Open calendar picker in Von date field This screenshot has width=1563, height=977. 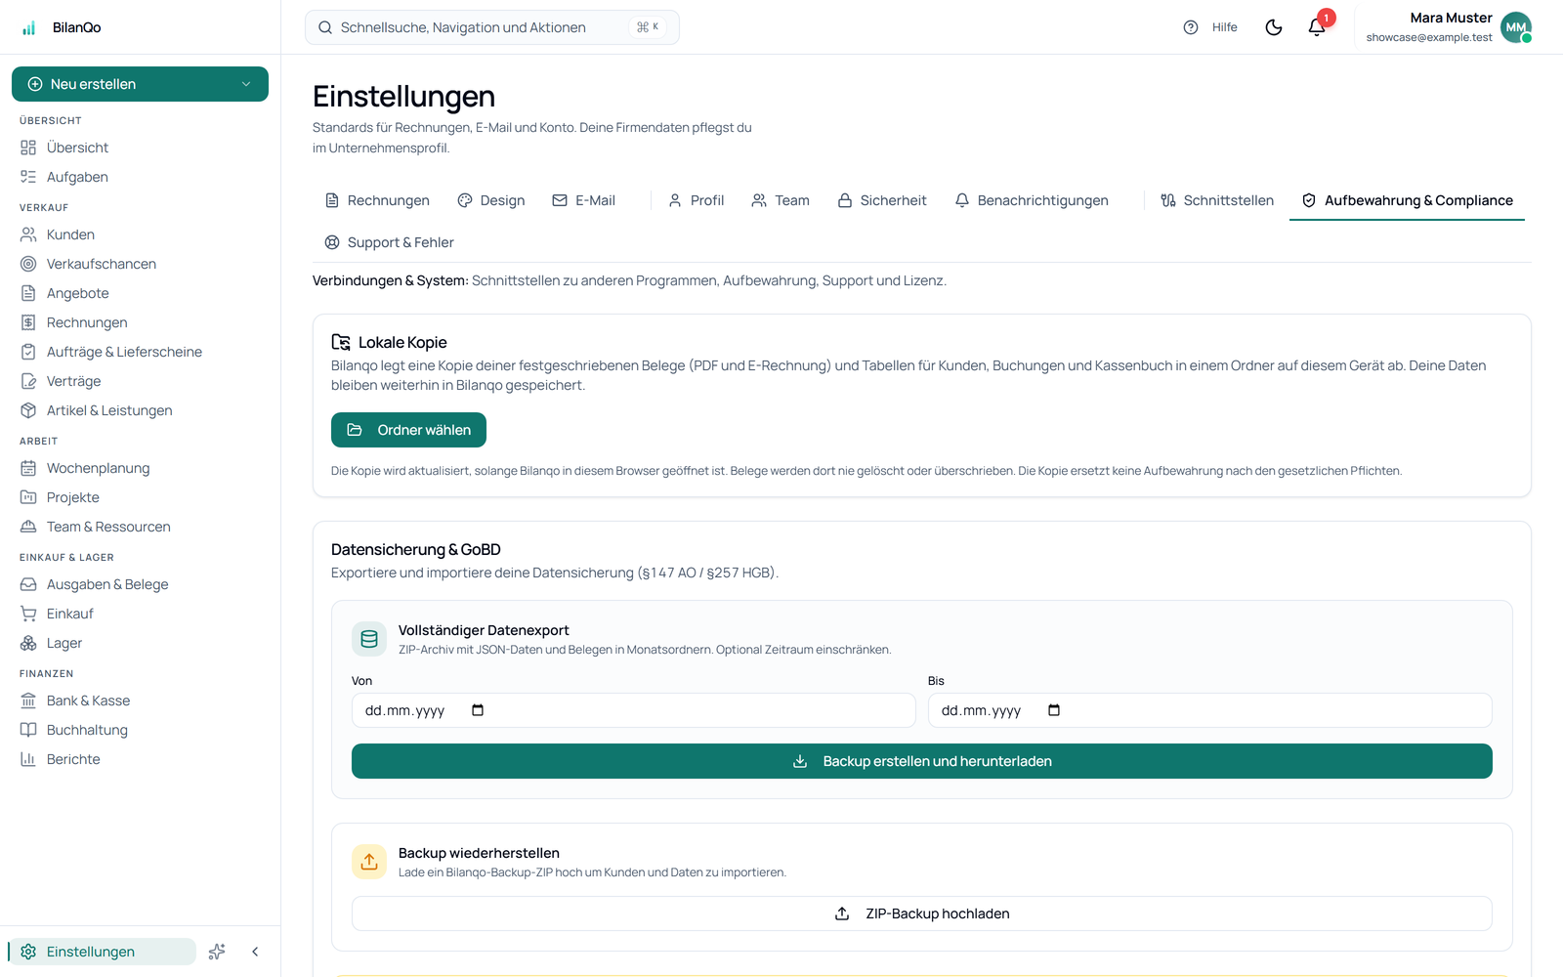(478, 710)
